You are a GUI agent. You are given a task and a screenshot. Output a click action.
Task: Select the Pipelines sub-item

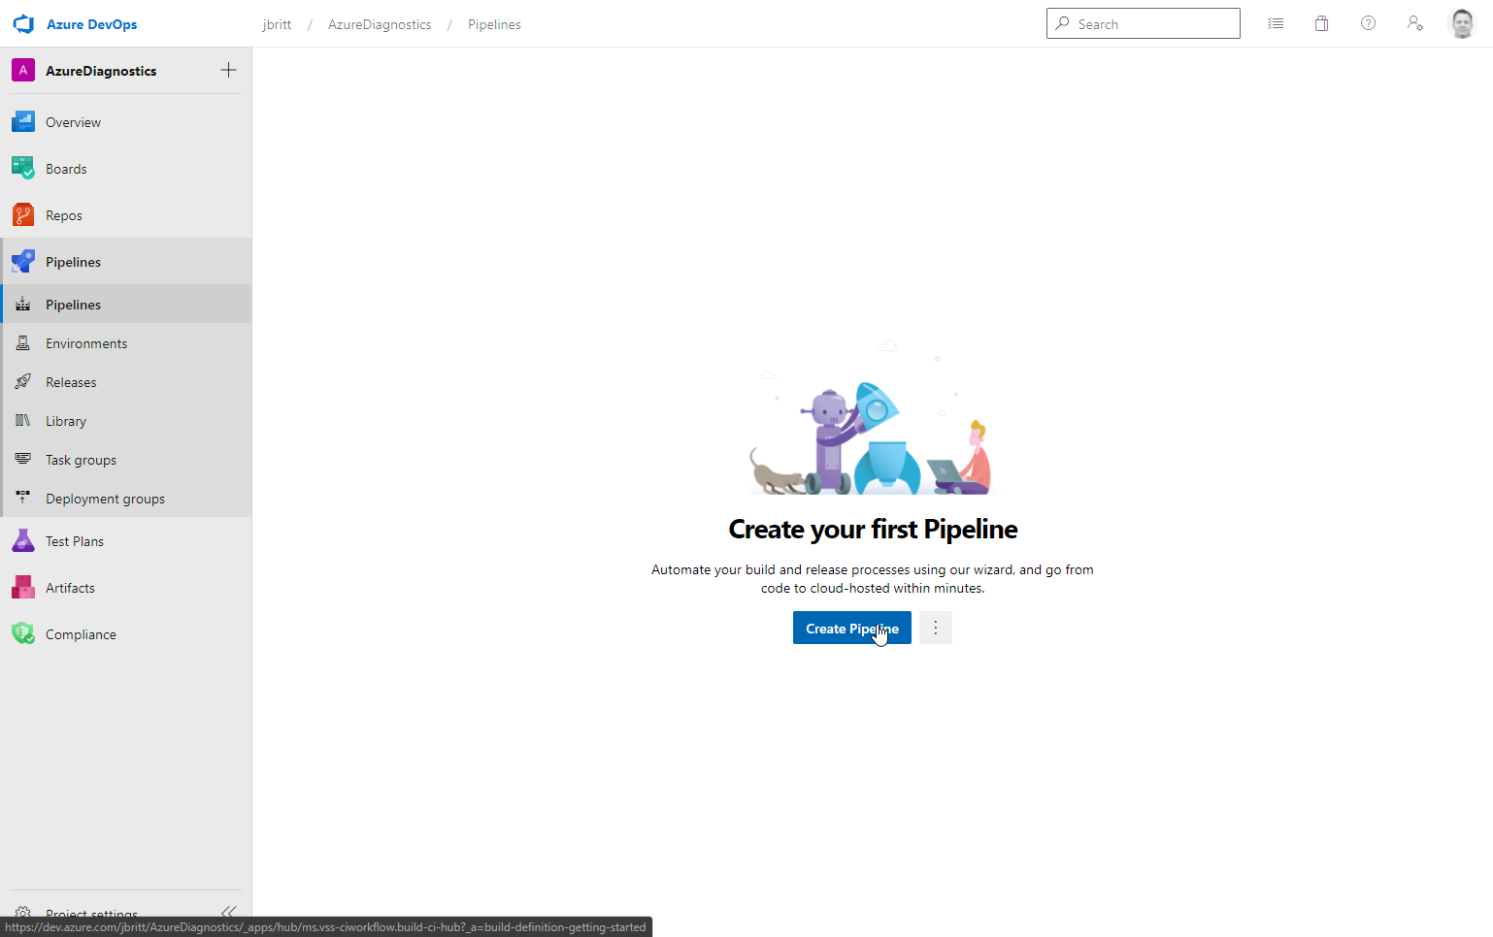click(x=126, y=305)
